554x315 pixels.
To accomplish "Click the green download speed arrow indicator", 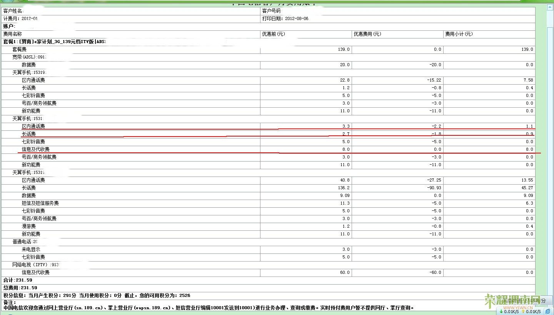I will 501,311.
